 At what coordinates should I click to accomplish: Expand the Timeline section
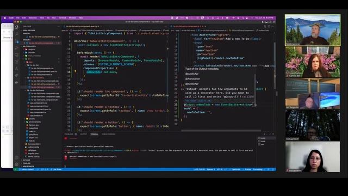pos(27,163)
